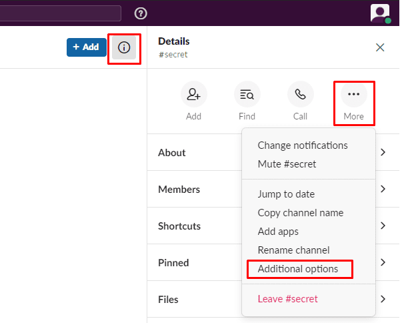Open Additional options
400x323 pixels.
(x=298, y=269)
